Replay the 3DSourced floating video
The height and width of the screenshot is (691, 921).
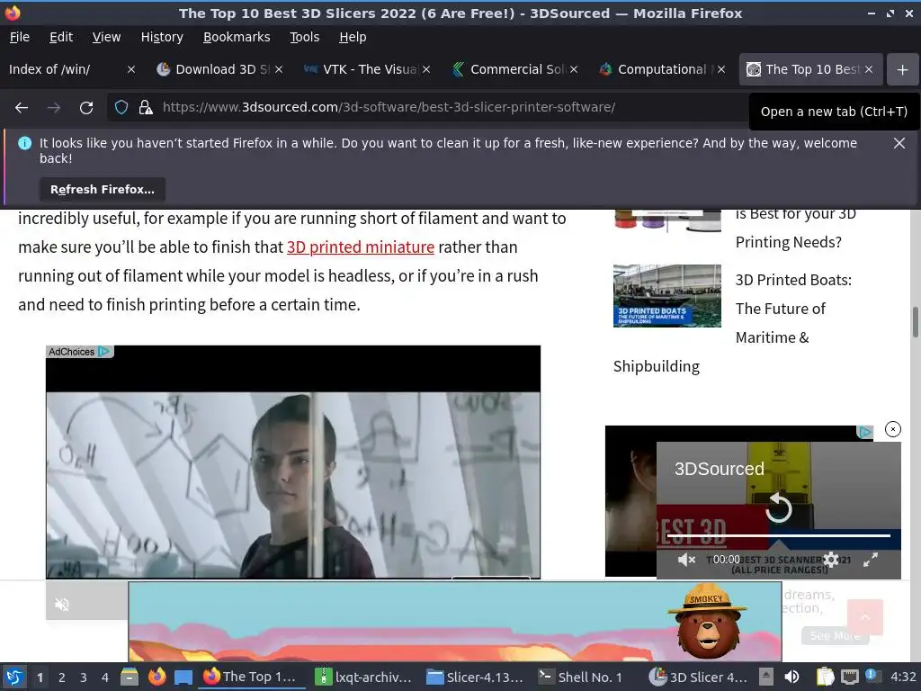[778, 508]
